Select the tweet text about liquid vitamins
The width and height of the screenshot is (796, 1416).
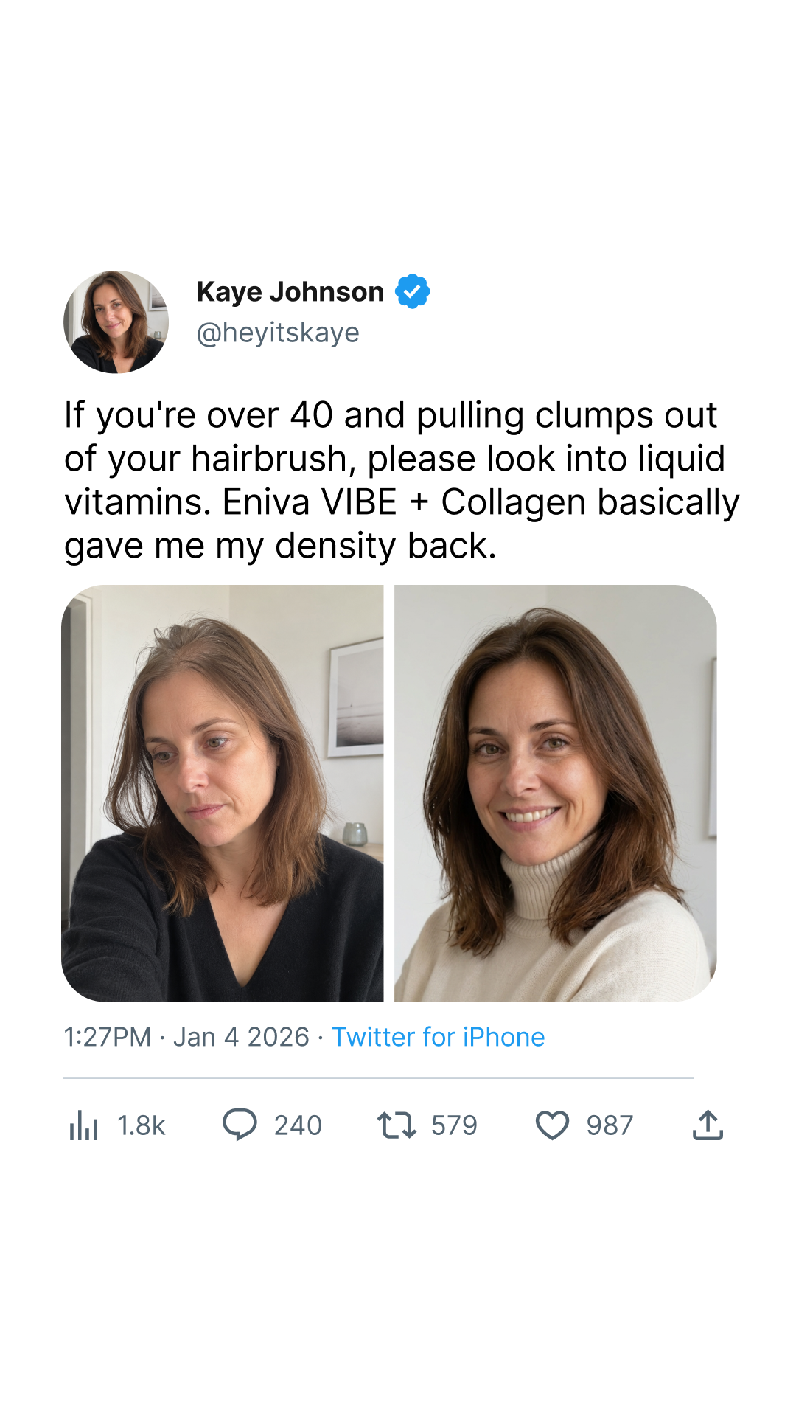pos(402,481)
